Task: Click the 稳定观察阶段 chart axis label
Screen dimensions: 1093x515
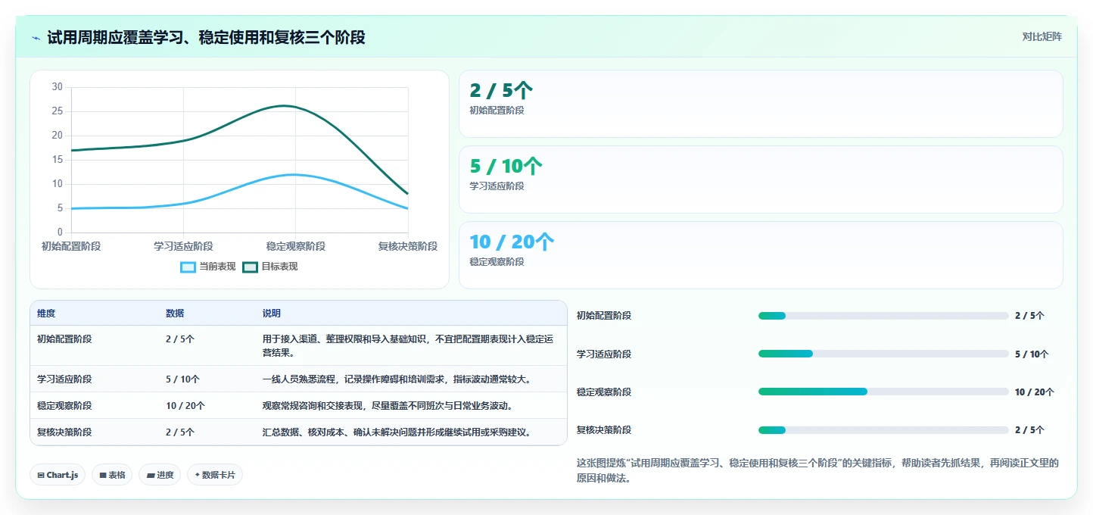Action: coord(295,246)
